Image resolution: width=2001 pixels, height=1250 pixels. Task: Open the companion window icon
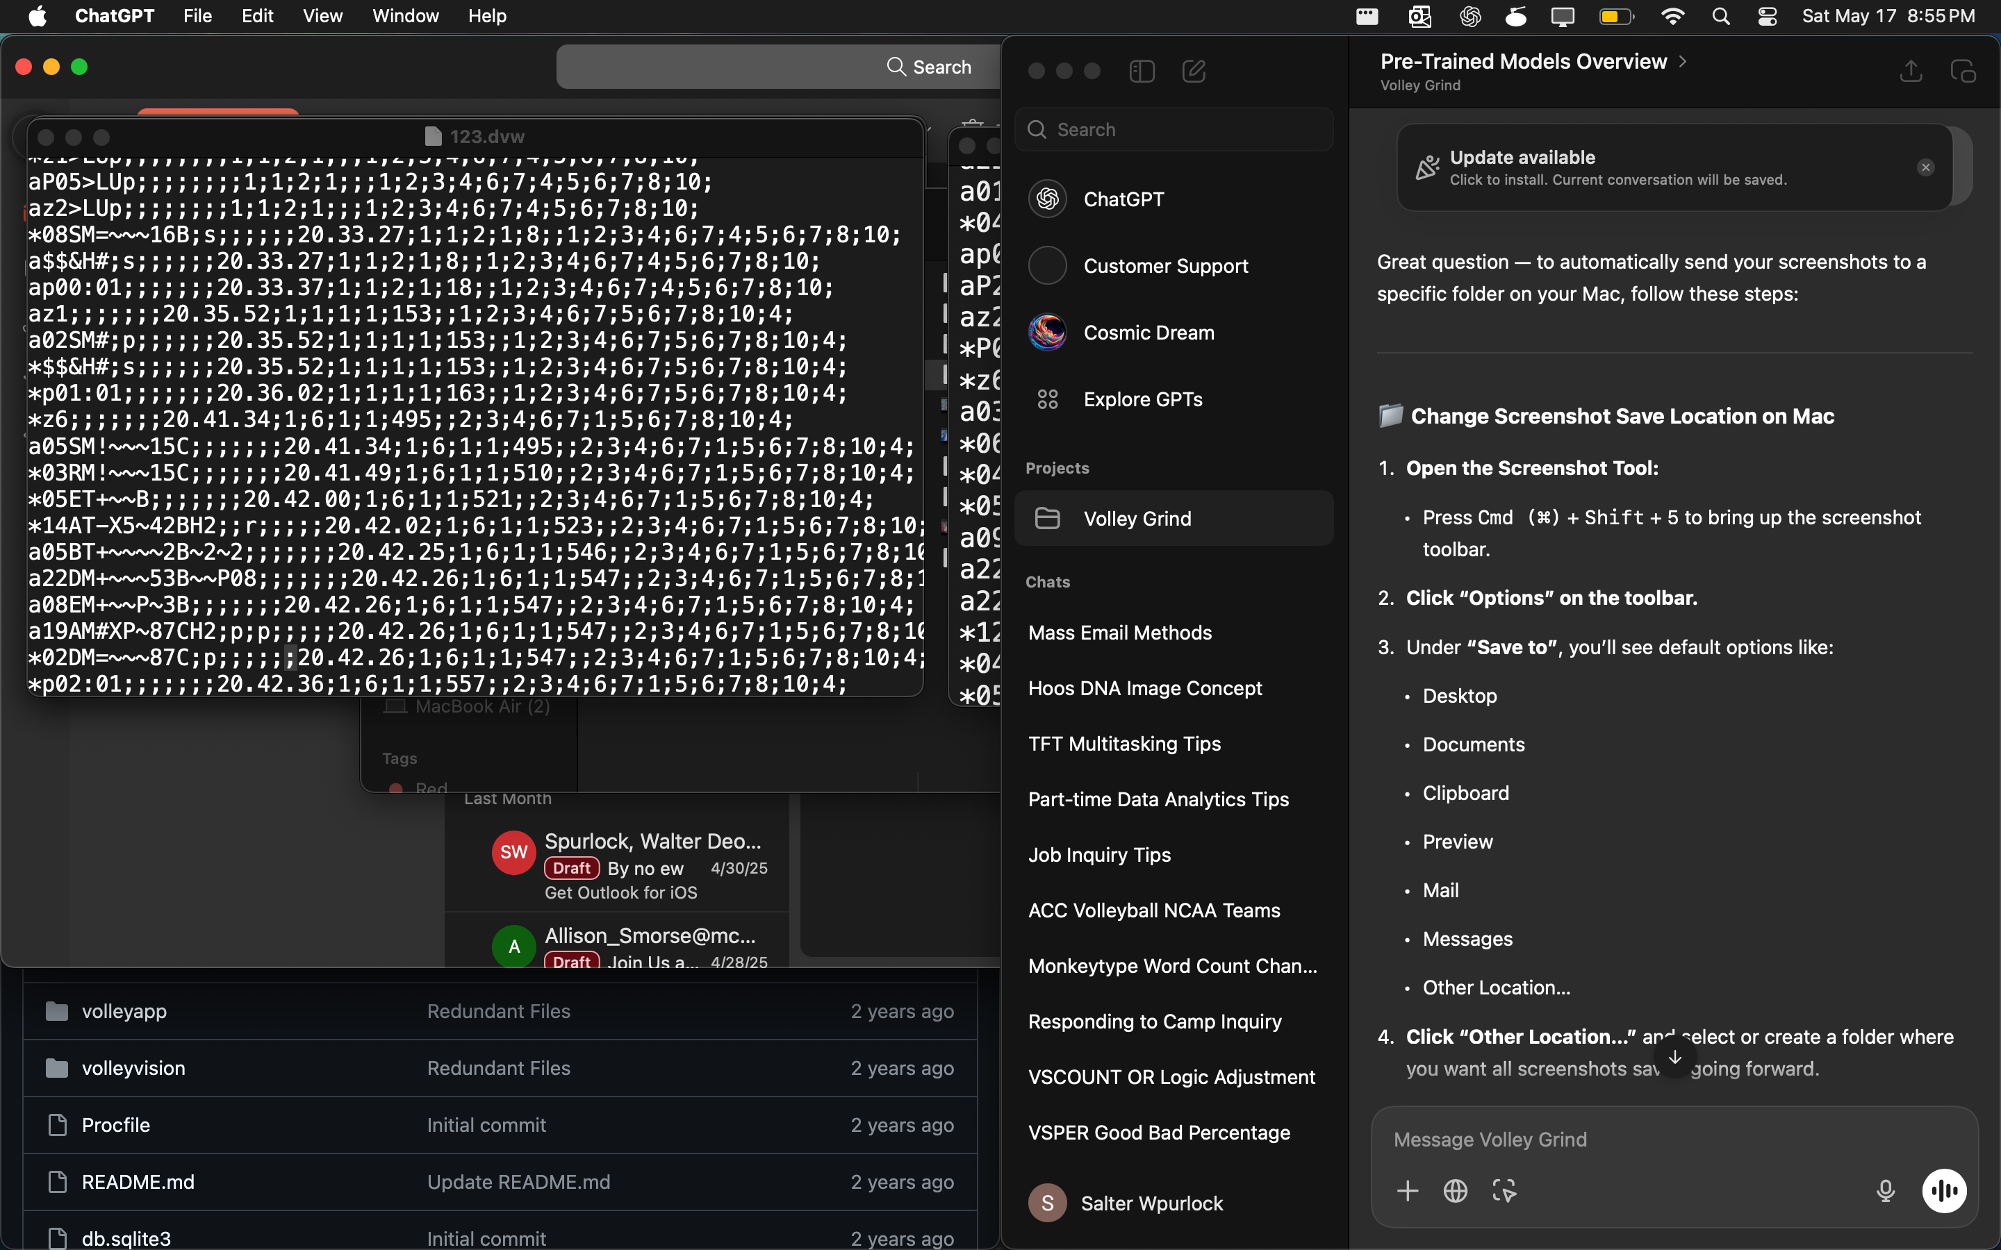pos(1962,71)
